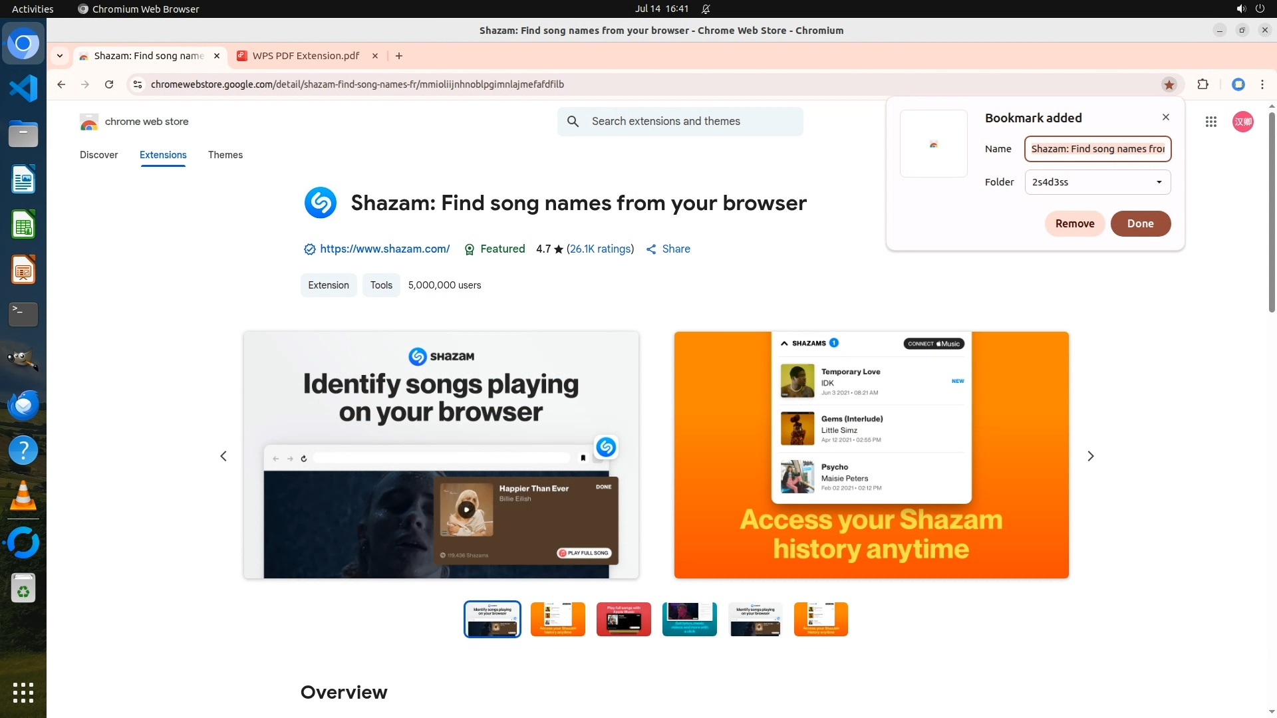Click the site information icon in address bar
This screenshot has width=1277, height=718.
coord(138,84)
